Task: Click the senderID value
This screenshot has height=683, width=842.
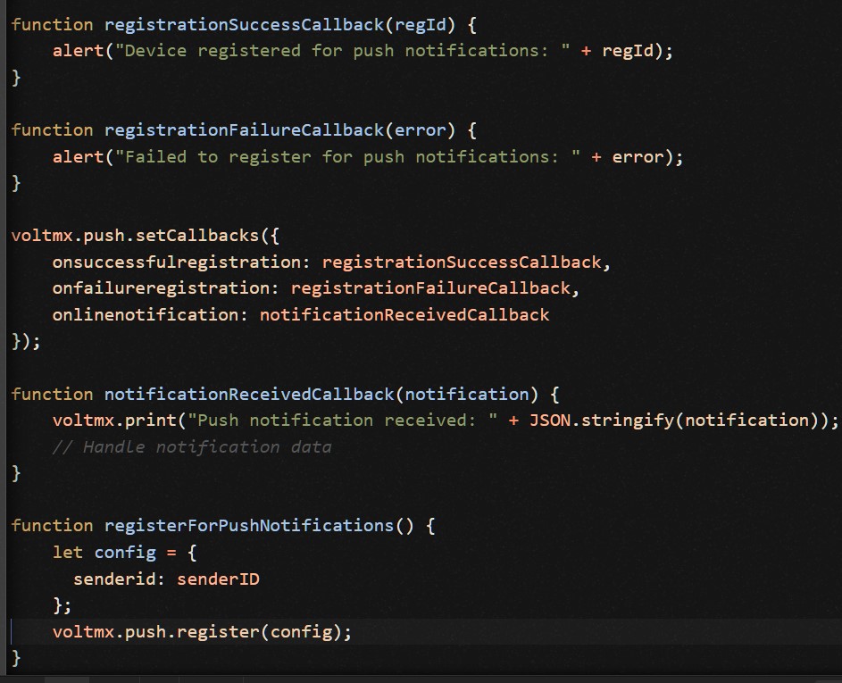Action: click(x=219, y=579)
